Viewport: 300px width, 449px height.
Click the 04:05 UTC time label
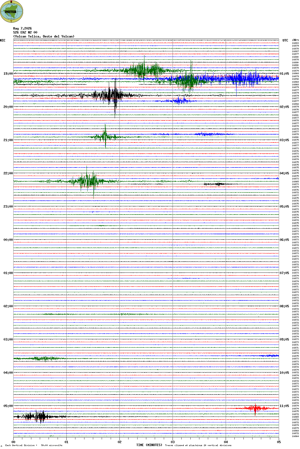[x=284, y=173]
